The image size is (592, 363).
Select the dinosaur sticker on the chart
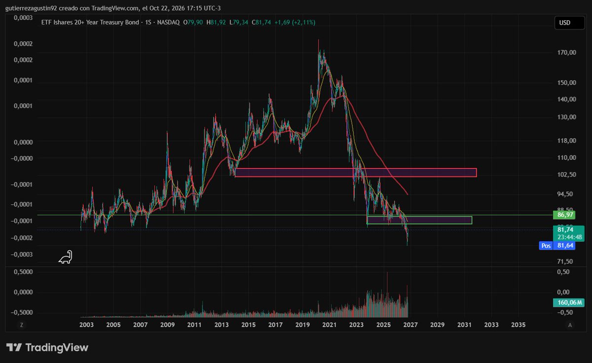[x=65, y=257]
